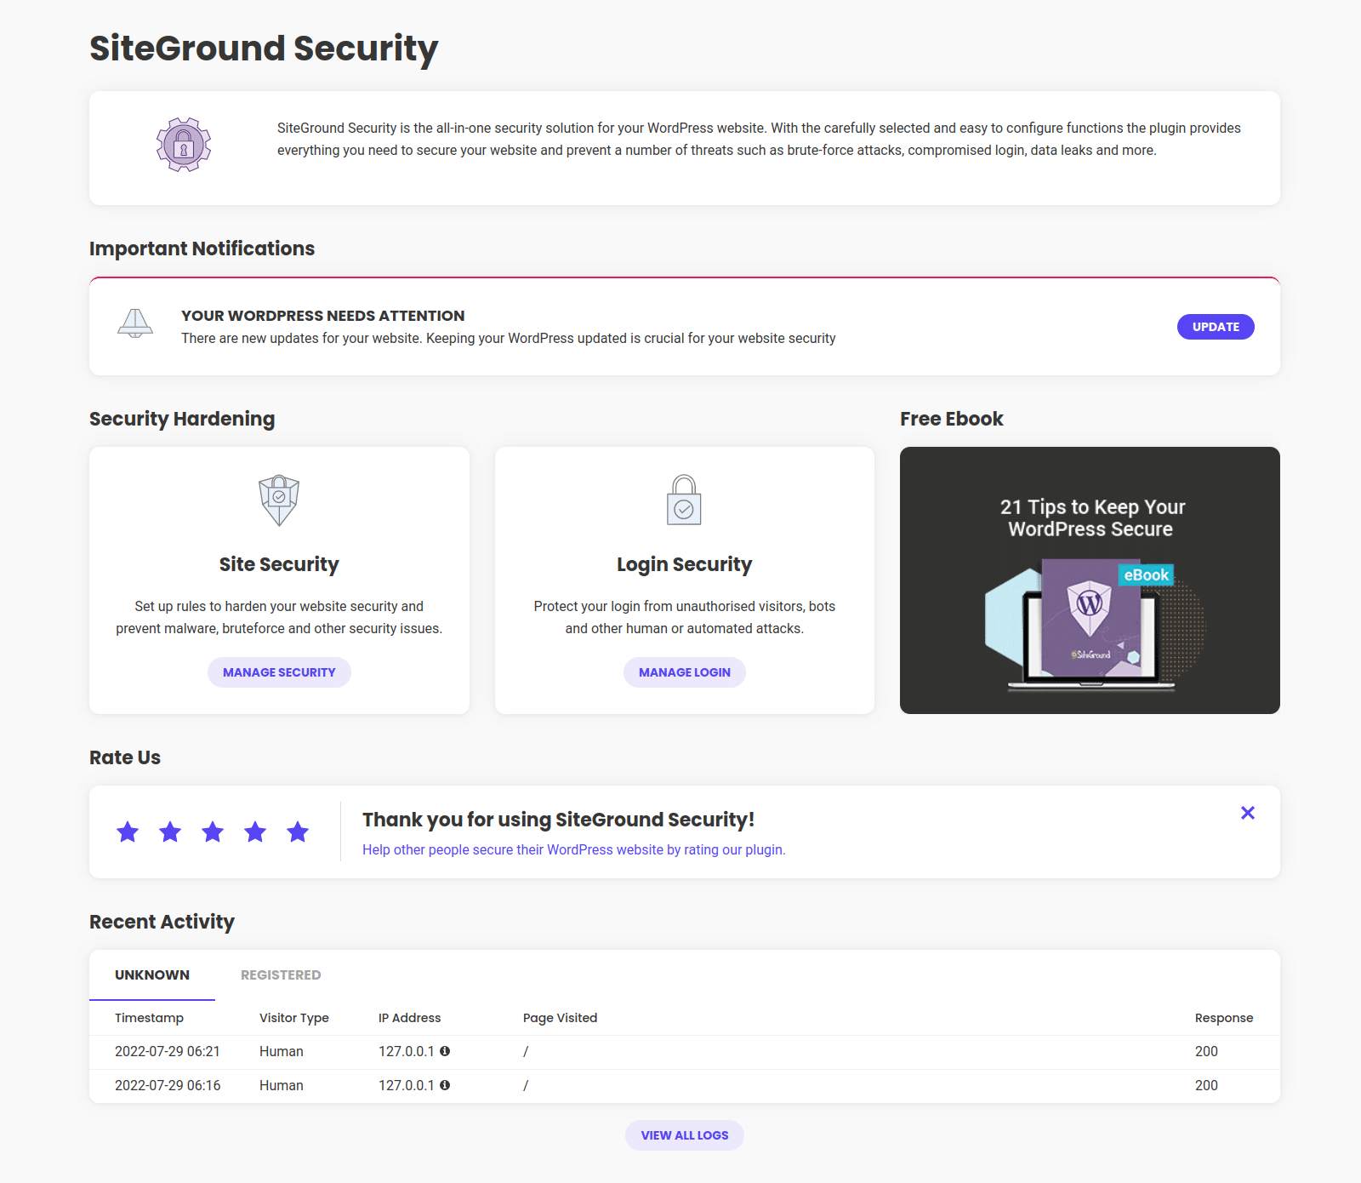Image resolution: width=1361 pixels, height=1183 pixels.
Task: Click the Timestamp column header
Action: tap(149, 1018)
